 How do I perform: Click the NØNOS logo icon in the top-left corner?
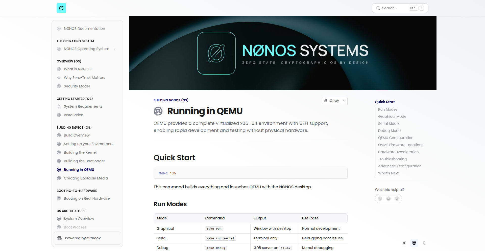tap(61, 8)
